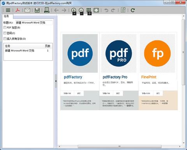
Task: Select the 新建 Microsoft Word 文档 job row
Action: point(28,51)
